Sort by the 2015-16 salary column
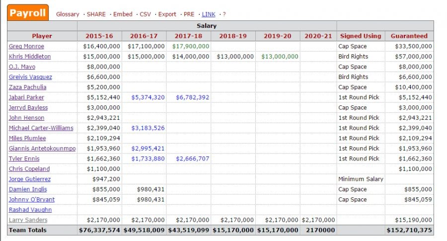Viewport: 447px width, 241px height. (x=100, y=36)
